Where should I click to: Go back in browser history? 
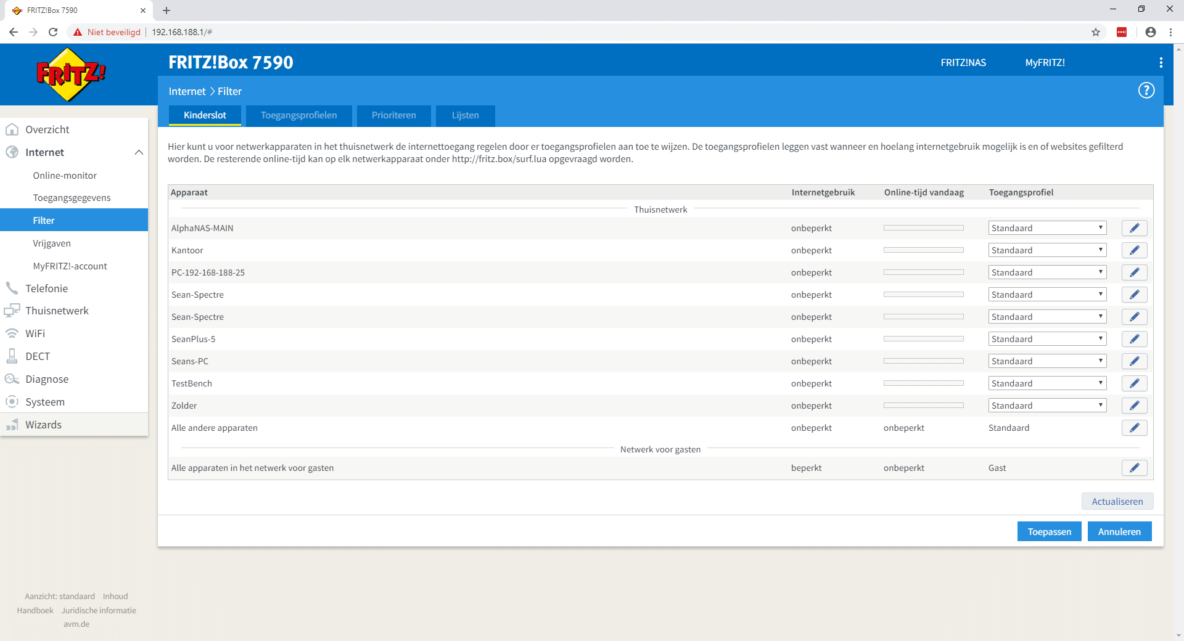click(x=14, y=32)
